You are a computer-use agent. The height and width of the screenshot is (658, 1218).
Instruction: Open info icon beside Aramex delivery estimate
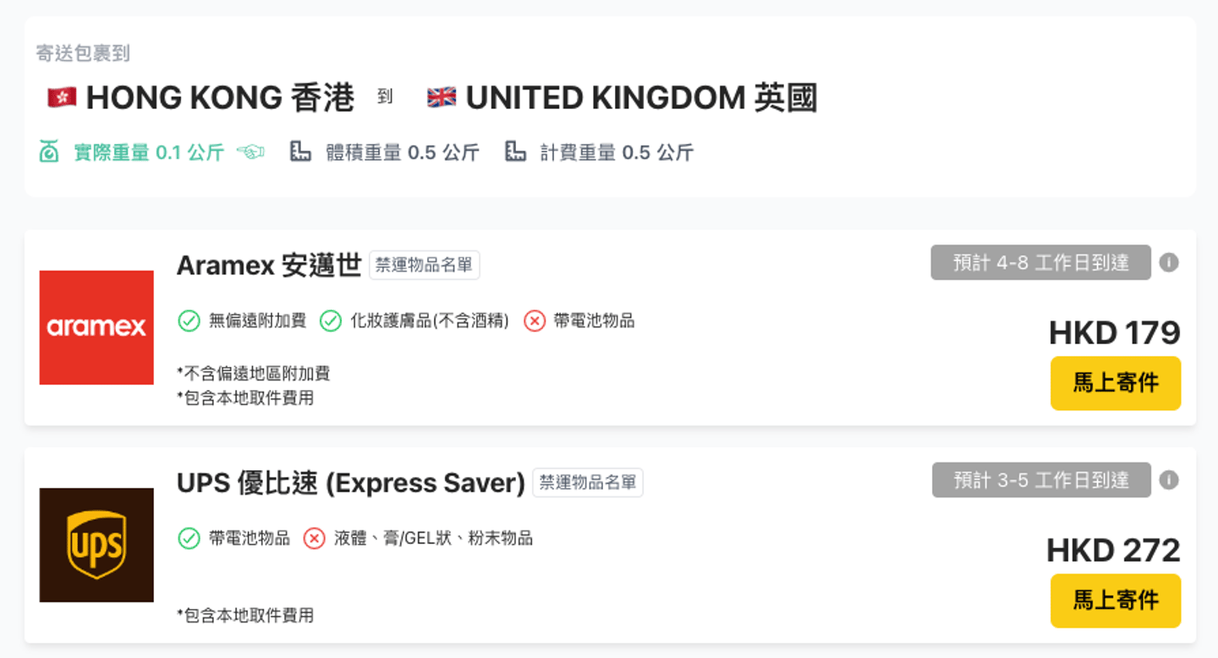coord(1169,263)
